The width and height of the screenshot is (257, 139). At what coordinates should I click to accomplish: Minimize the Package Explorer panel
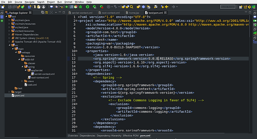tap(60, 12)
